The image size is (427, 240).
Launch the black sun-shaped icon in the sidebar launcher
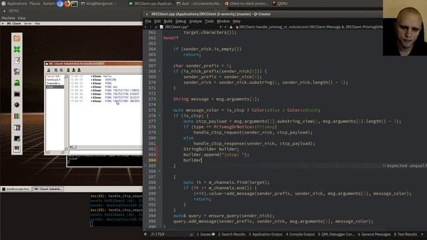[x=17, y=105]
